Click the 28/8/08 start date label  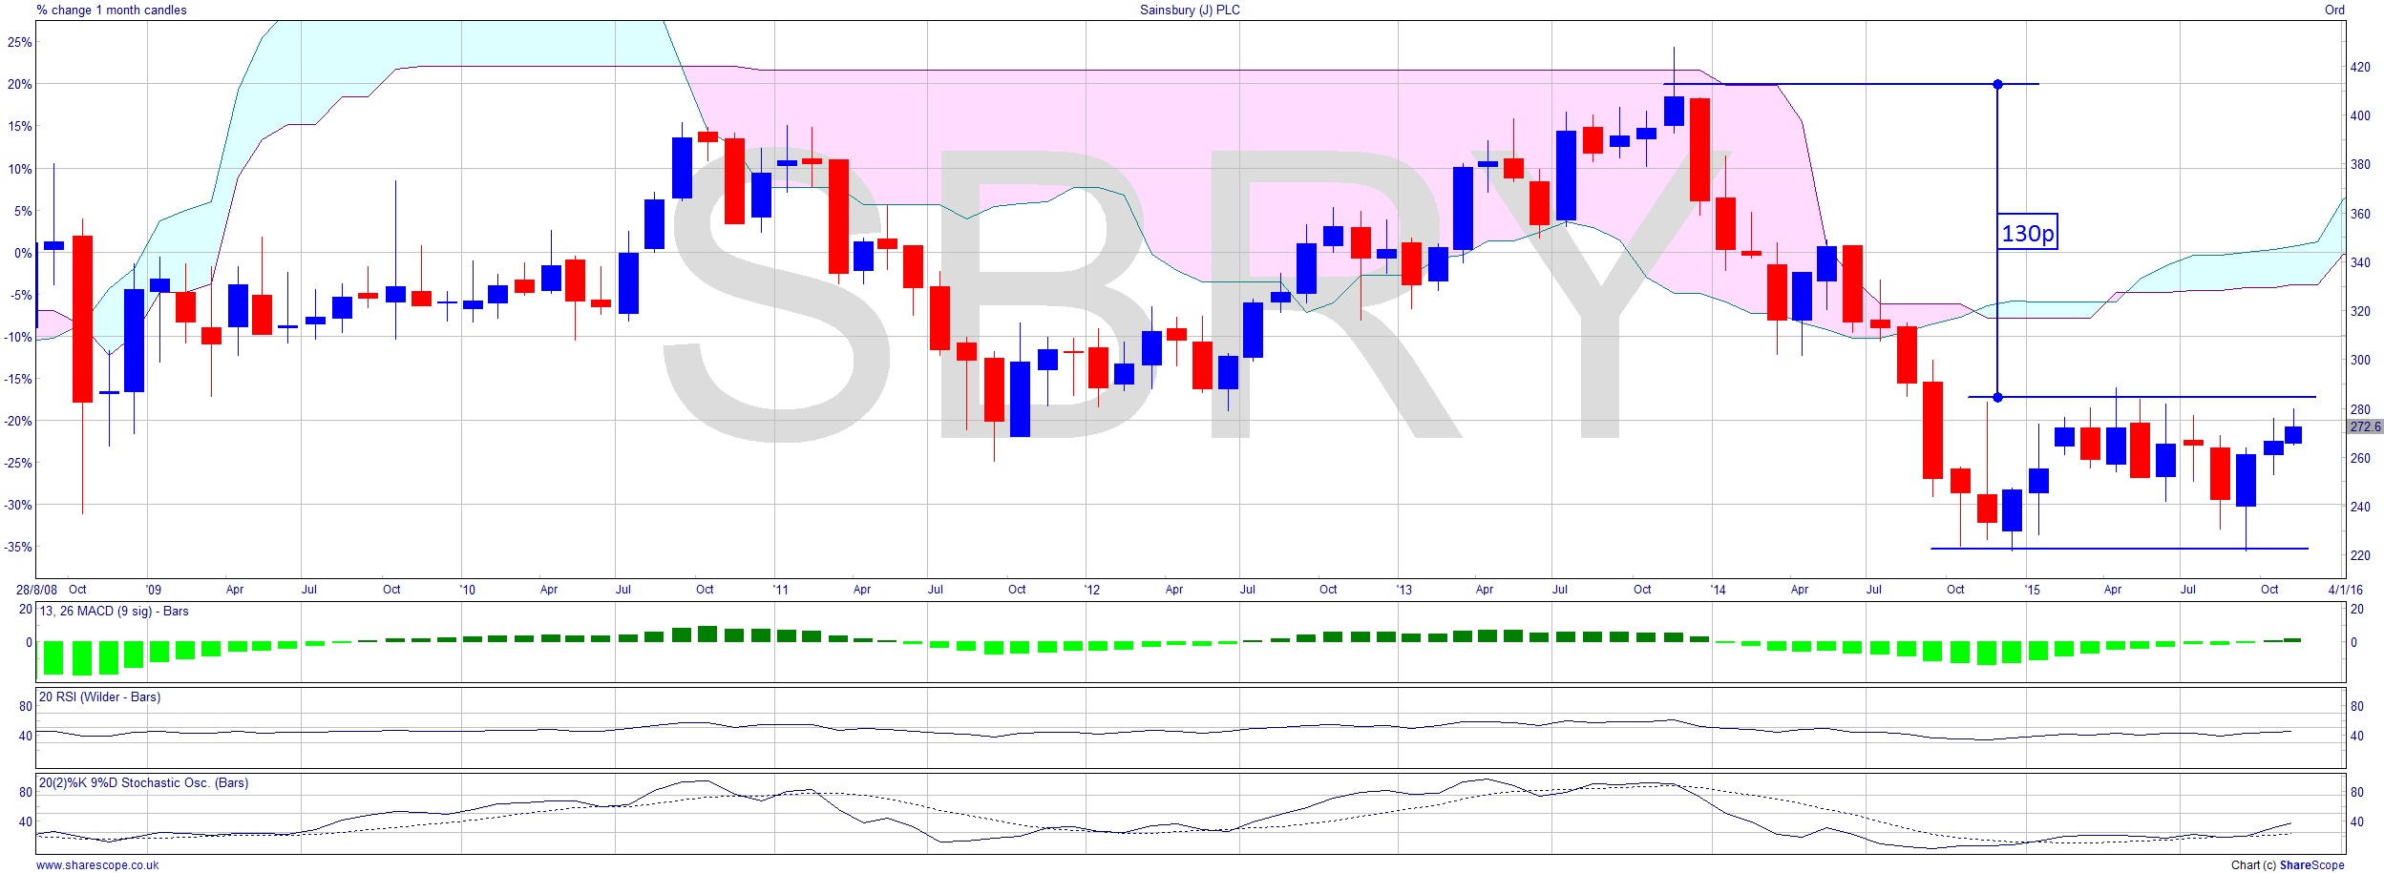tap(36, 589)
